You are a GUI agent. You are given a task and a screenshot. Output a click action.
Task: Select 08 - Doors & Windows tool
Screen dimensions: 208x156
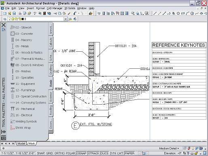click(x=27, y=65)
